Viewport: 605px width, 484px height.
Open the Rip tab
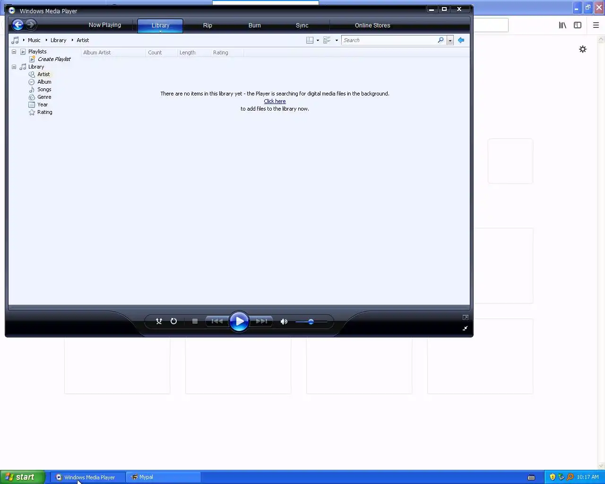207,26
